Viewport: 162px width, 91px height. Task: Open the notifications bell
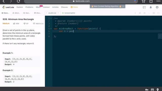click(151, 7)
